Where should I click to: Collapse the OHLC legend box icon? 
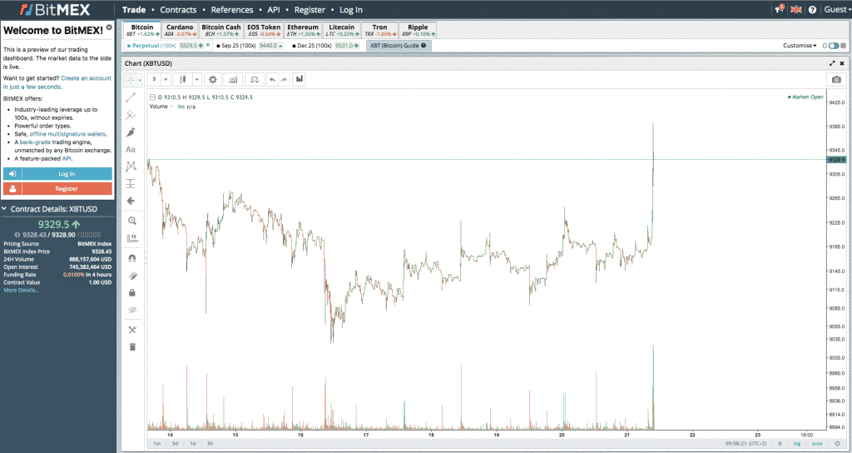click(153, 97)
